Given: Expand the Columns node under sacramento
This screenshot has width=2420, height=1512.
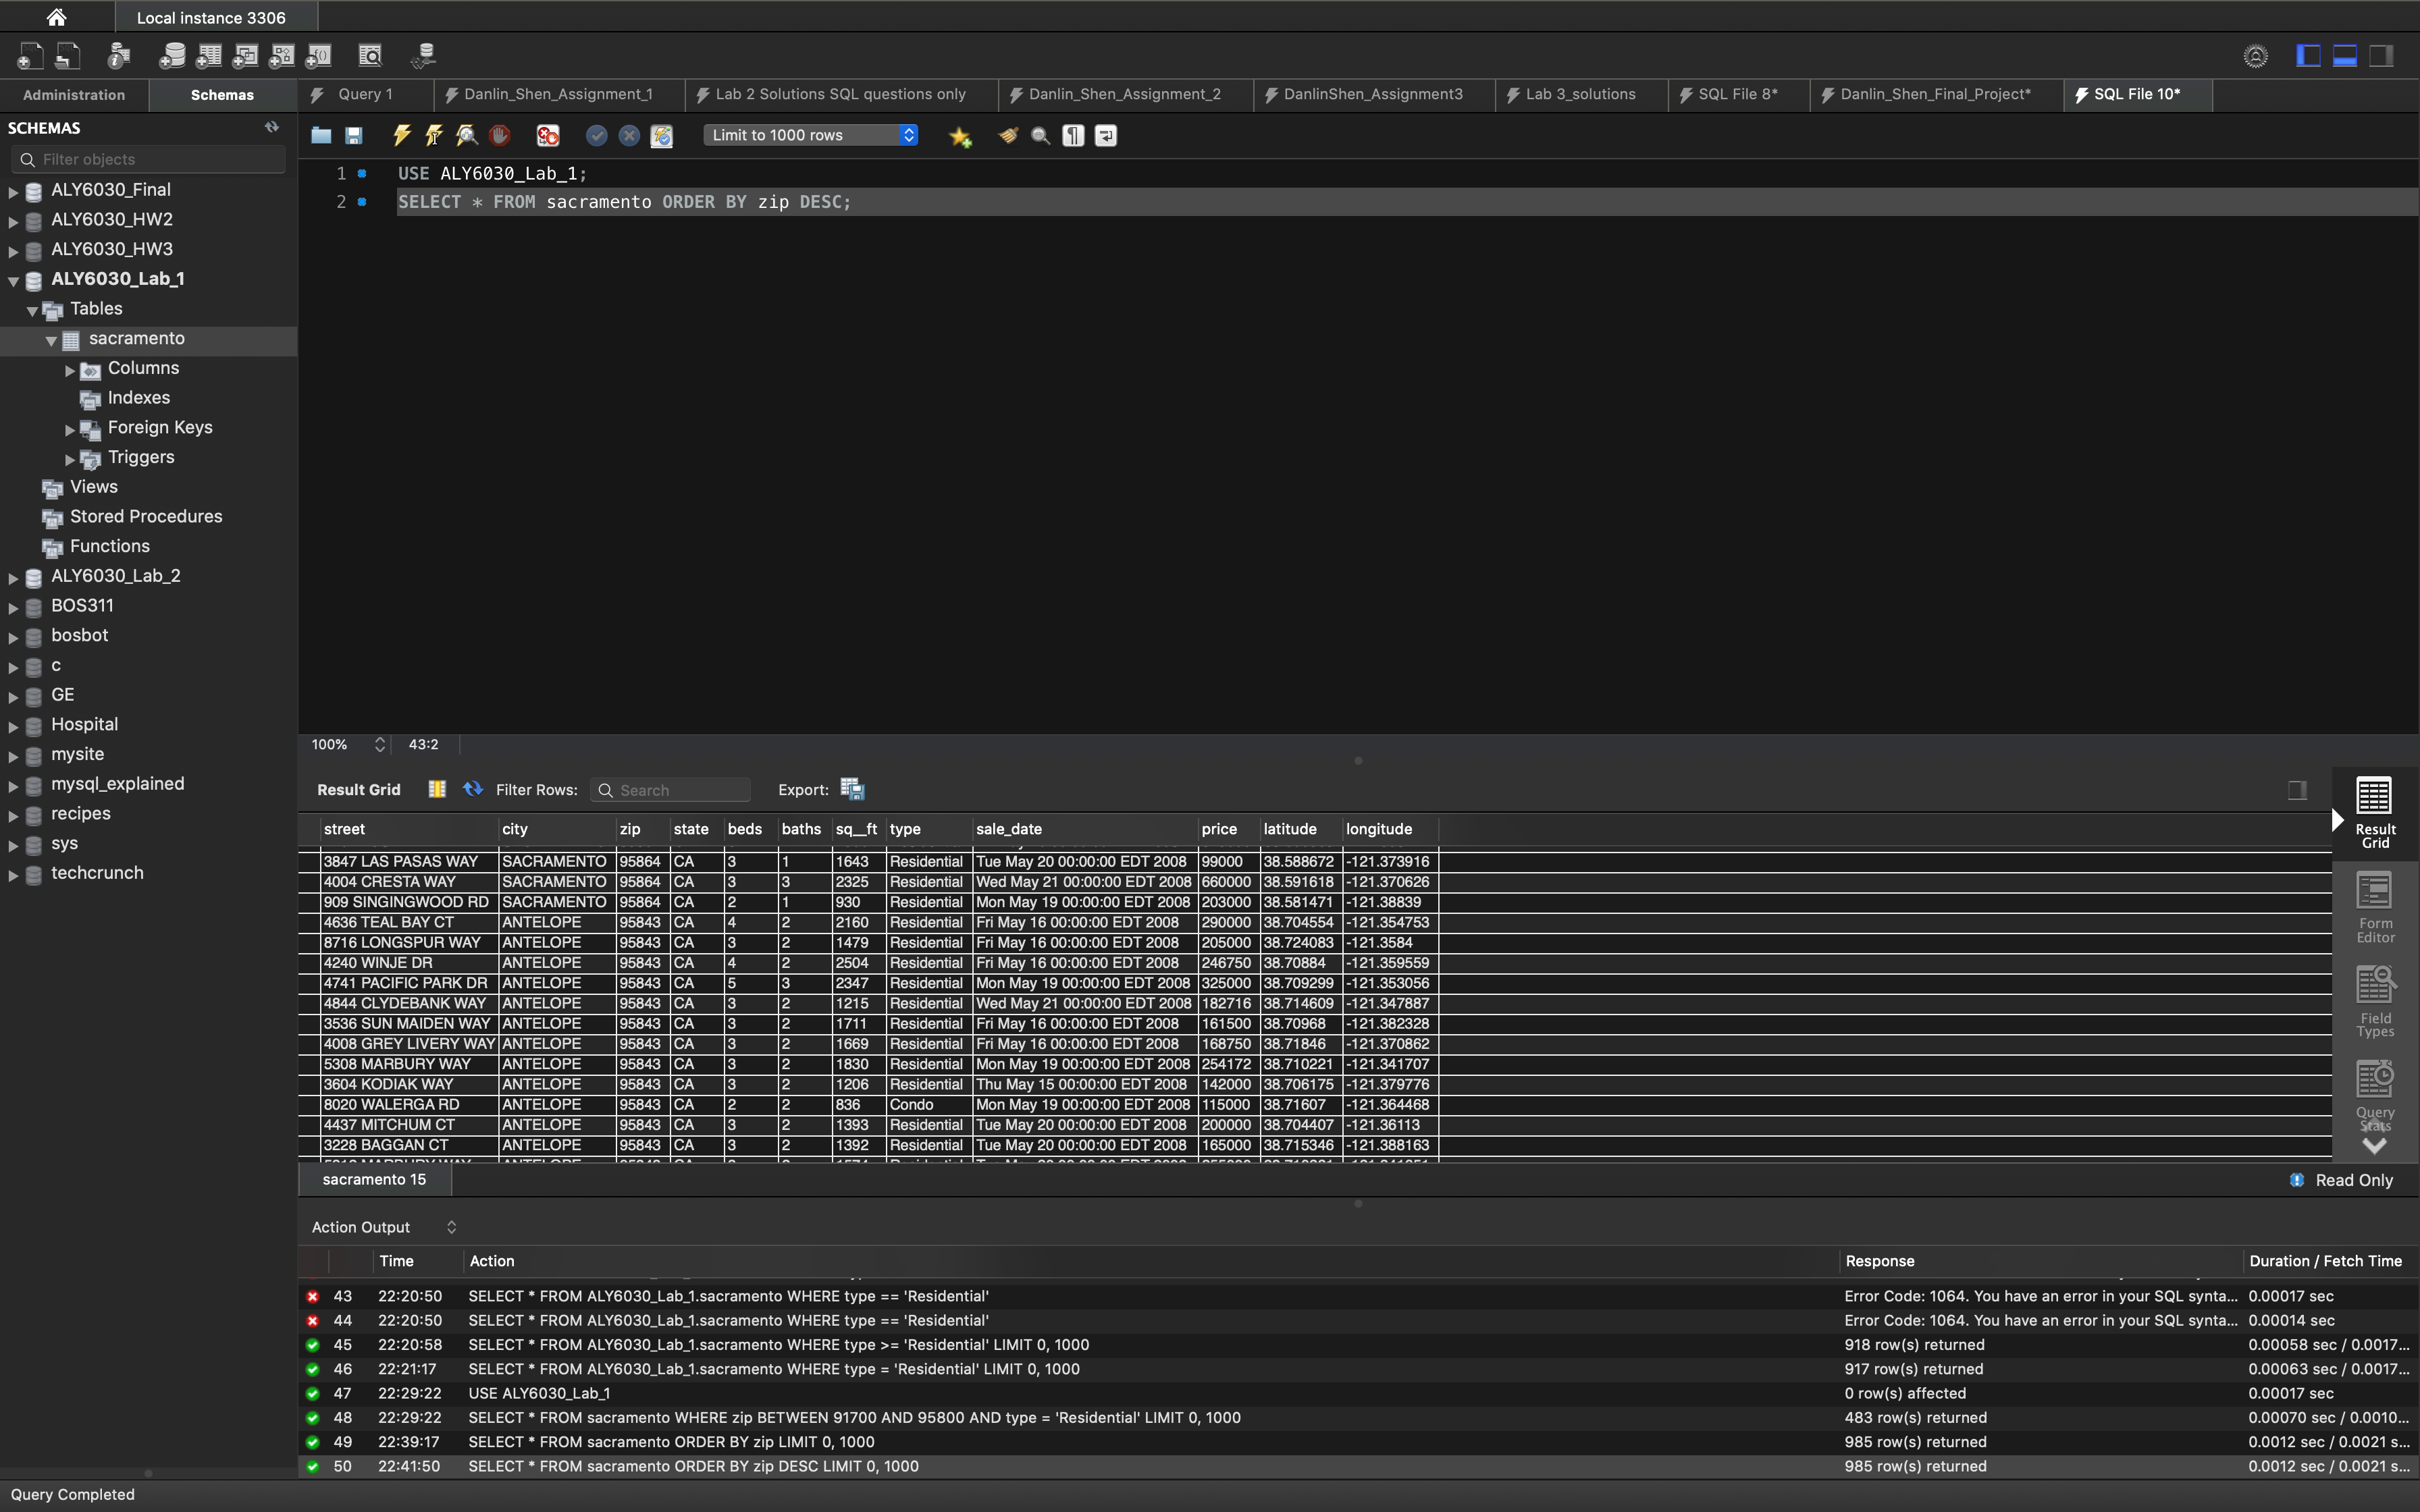Looking at the screenshot, I should pyautogui.click(x=70, y=370).
